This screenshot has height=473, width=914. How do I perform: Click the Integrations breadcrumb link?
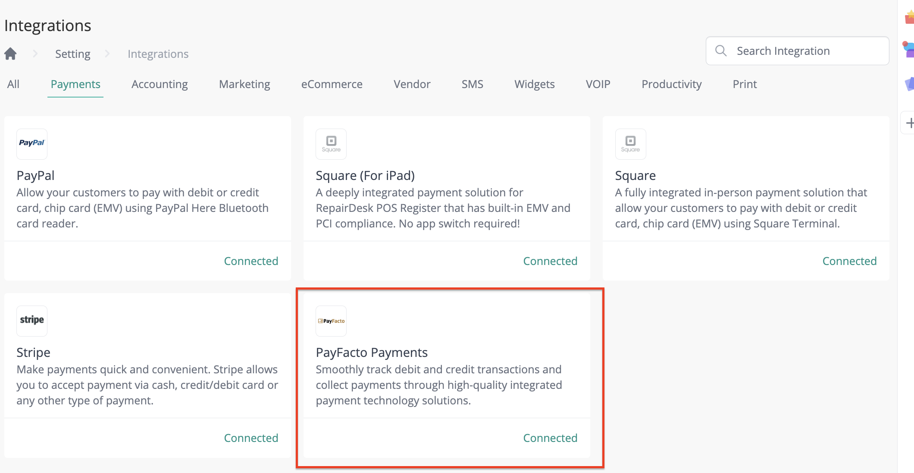158,54
